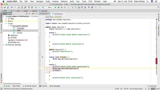Click the Redo toolbar arrow
Viewport: 160px width, 90px height.
point(15,7)
